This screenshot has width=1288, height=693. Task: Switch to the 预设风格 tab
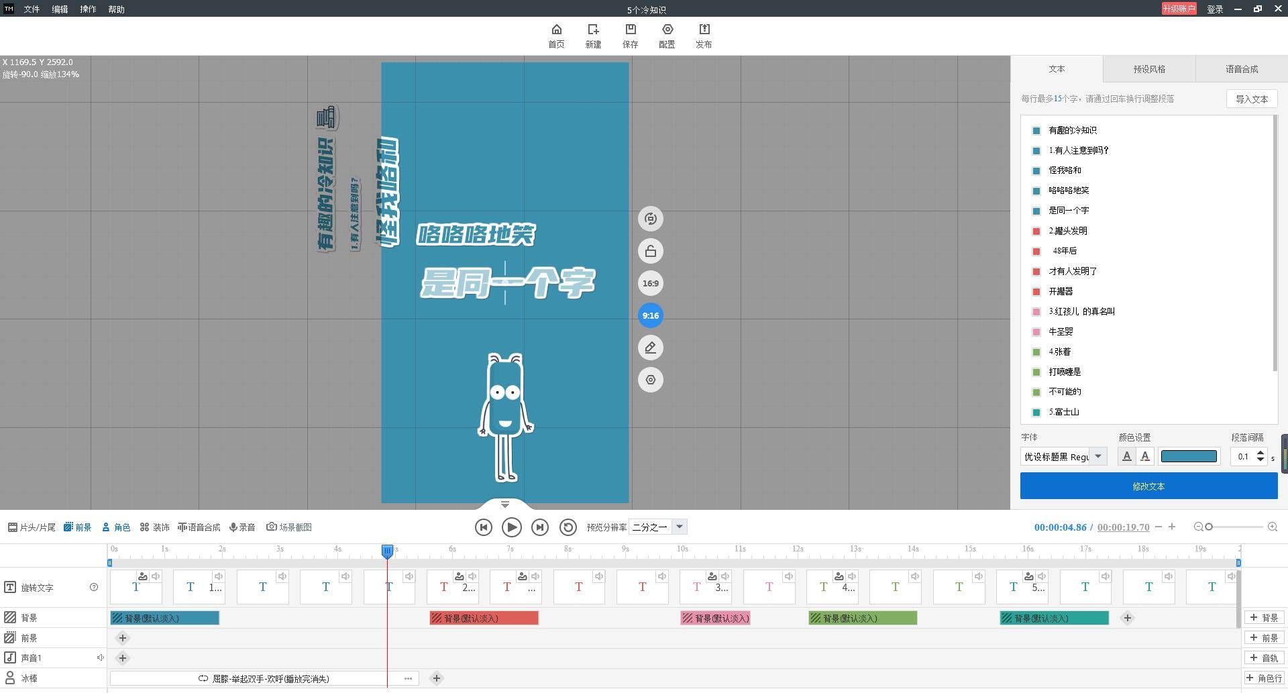click(1148, 69)
